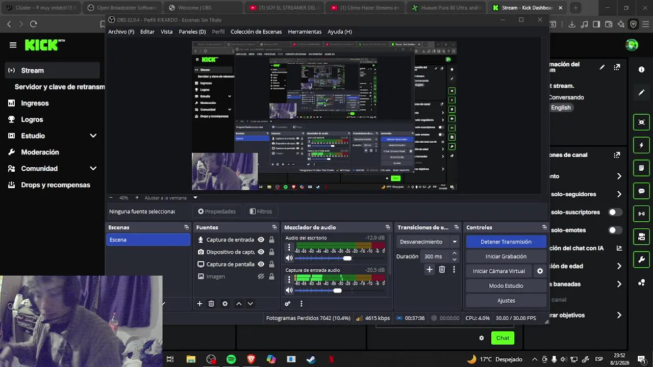This screenshot has width=653, height=367.
Task: Click green Chat button
Action: [x=503, y=338]
